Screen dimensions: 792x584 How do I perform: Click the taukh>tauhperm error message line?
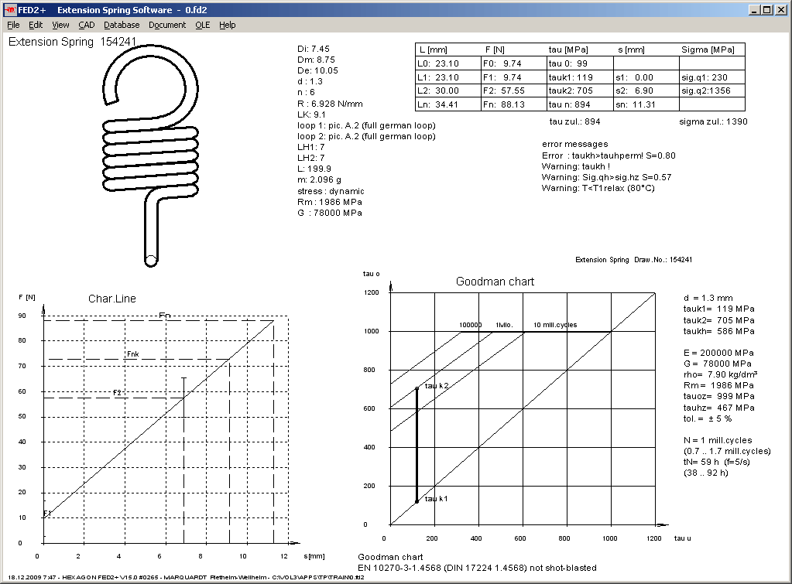point(609,155)
